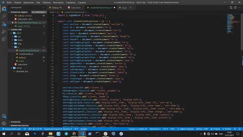Click the notifications bell in status bar
This screenshot has height=137, width=243.
pyautogui.click(x=240, y=129)
